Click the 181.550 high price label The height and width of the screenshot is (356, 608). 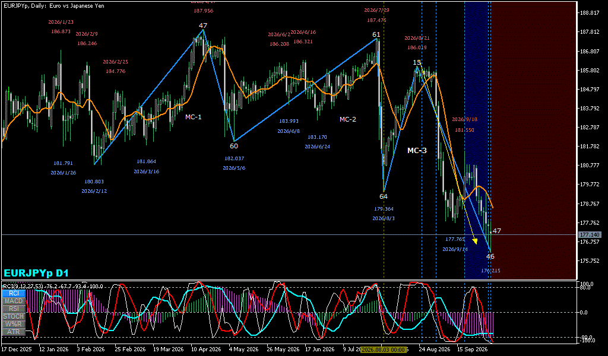(464, 130)
